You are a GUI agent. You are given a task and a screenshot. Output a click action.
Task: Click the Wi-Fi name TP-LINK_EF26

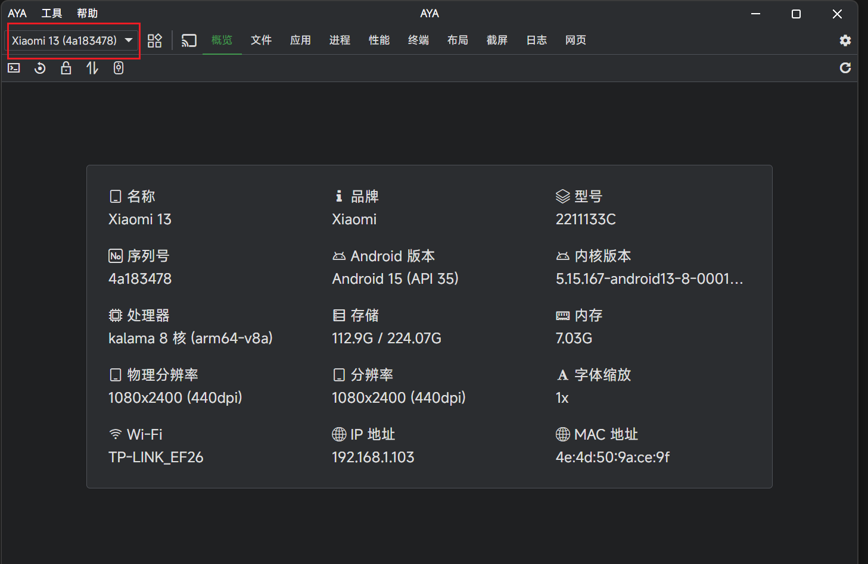[x=155, y=457]
